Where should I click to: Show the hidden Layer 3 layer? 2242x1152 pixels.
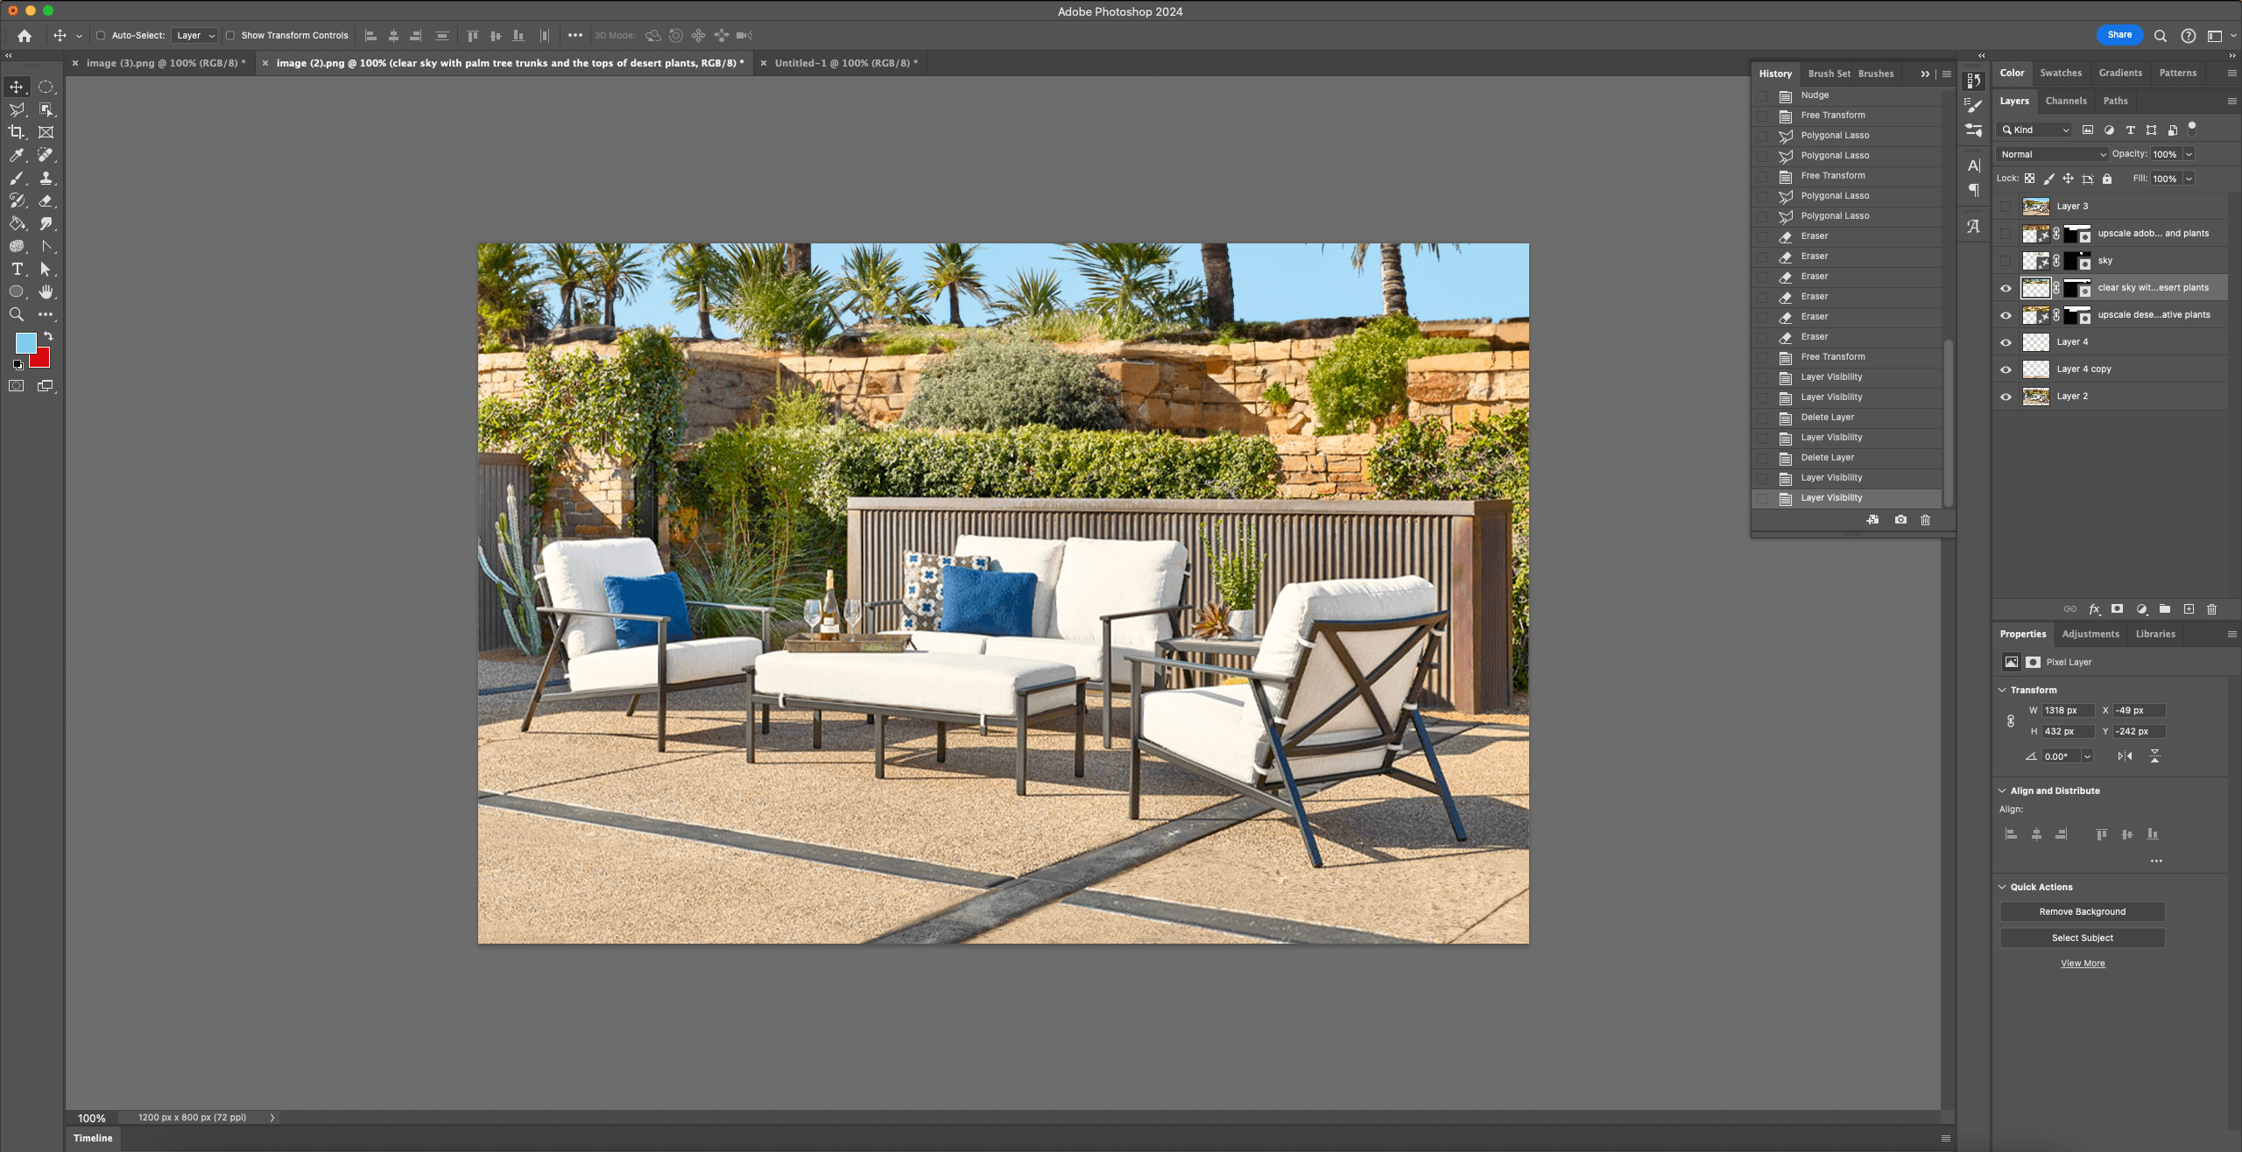click(2006, 207)
